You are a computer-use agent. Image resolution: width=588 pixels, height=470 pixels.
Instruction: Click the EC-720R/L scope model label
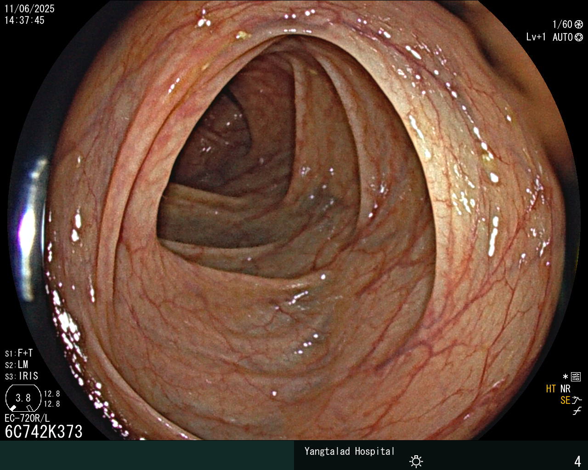tap(27, 418)
